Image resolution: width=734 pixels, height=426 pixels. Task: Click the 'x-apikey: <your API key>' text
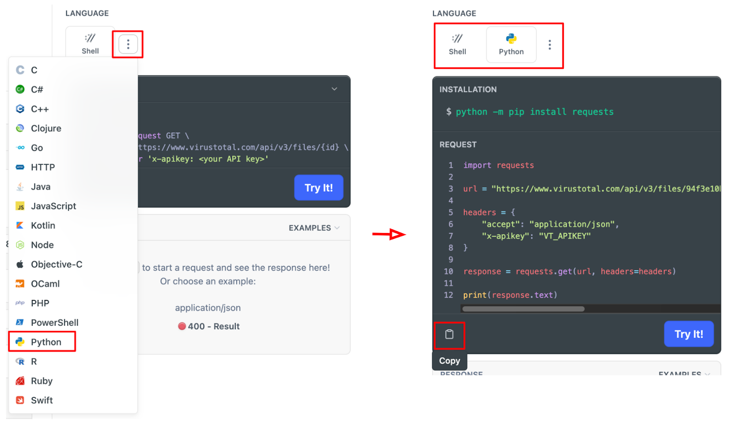tap(208, 159)
